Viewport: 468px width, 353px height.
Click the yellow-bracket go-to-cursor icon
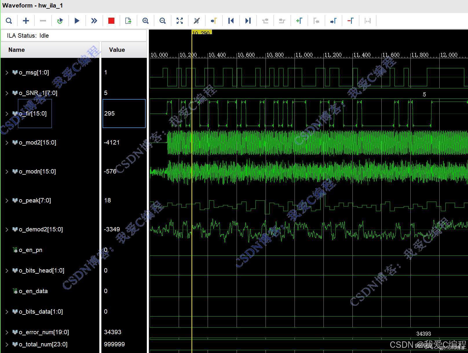coord(214,21)
